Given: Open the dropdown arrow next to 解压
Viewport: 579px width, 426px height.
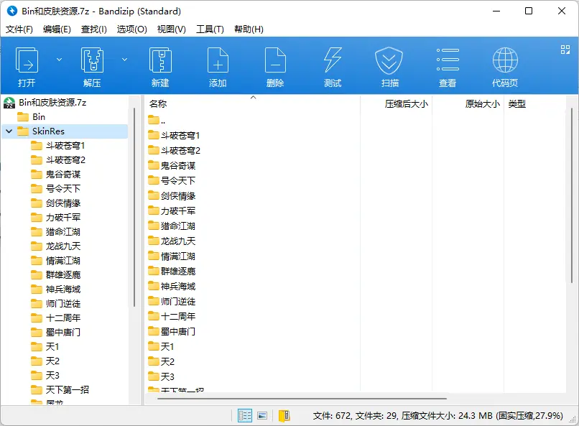Looking at the screenshot, I should point(125,60).
